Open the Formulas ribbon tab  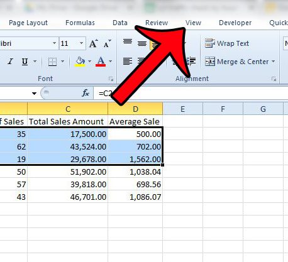pos(80,23)
